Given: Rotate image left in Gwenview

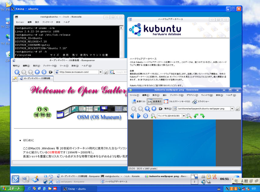Looking at the screenshot, I should (196, 116).
